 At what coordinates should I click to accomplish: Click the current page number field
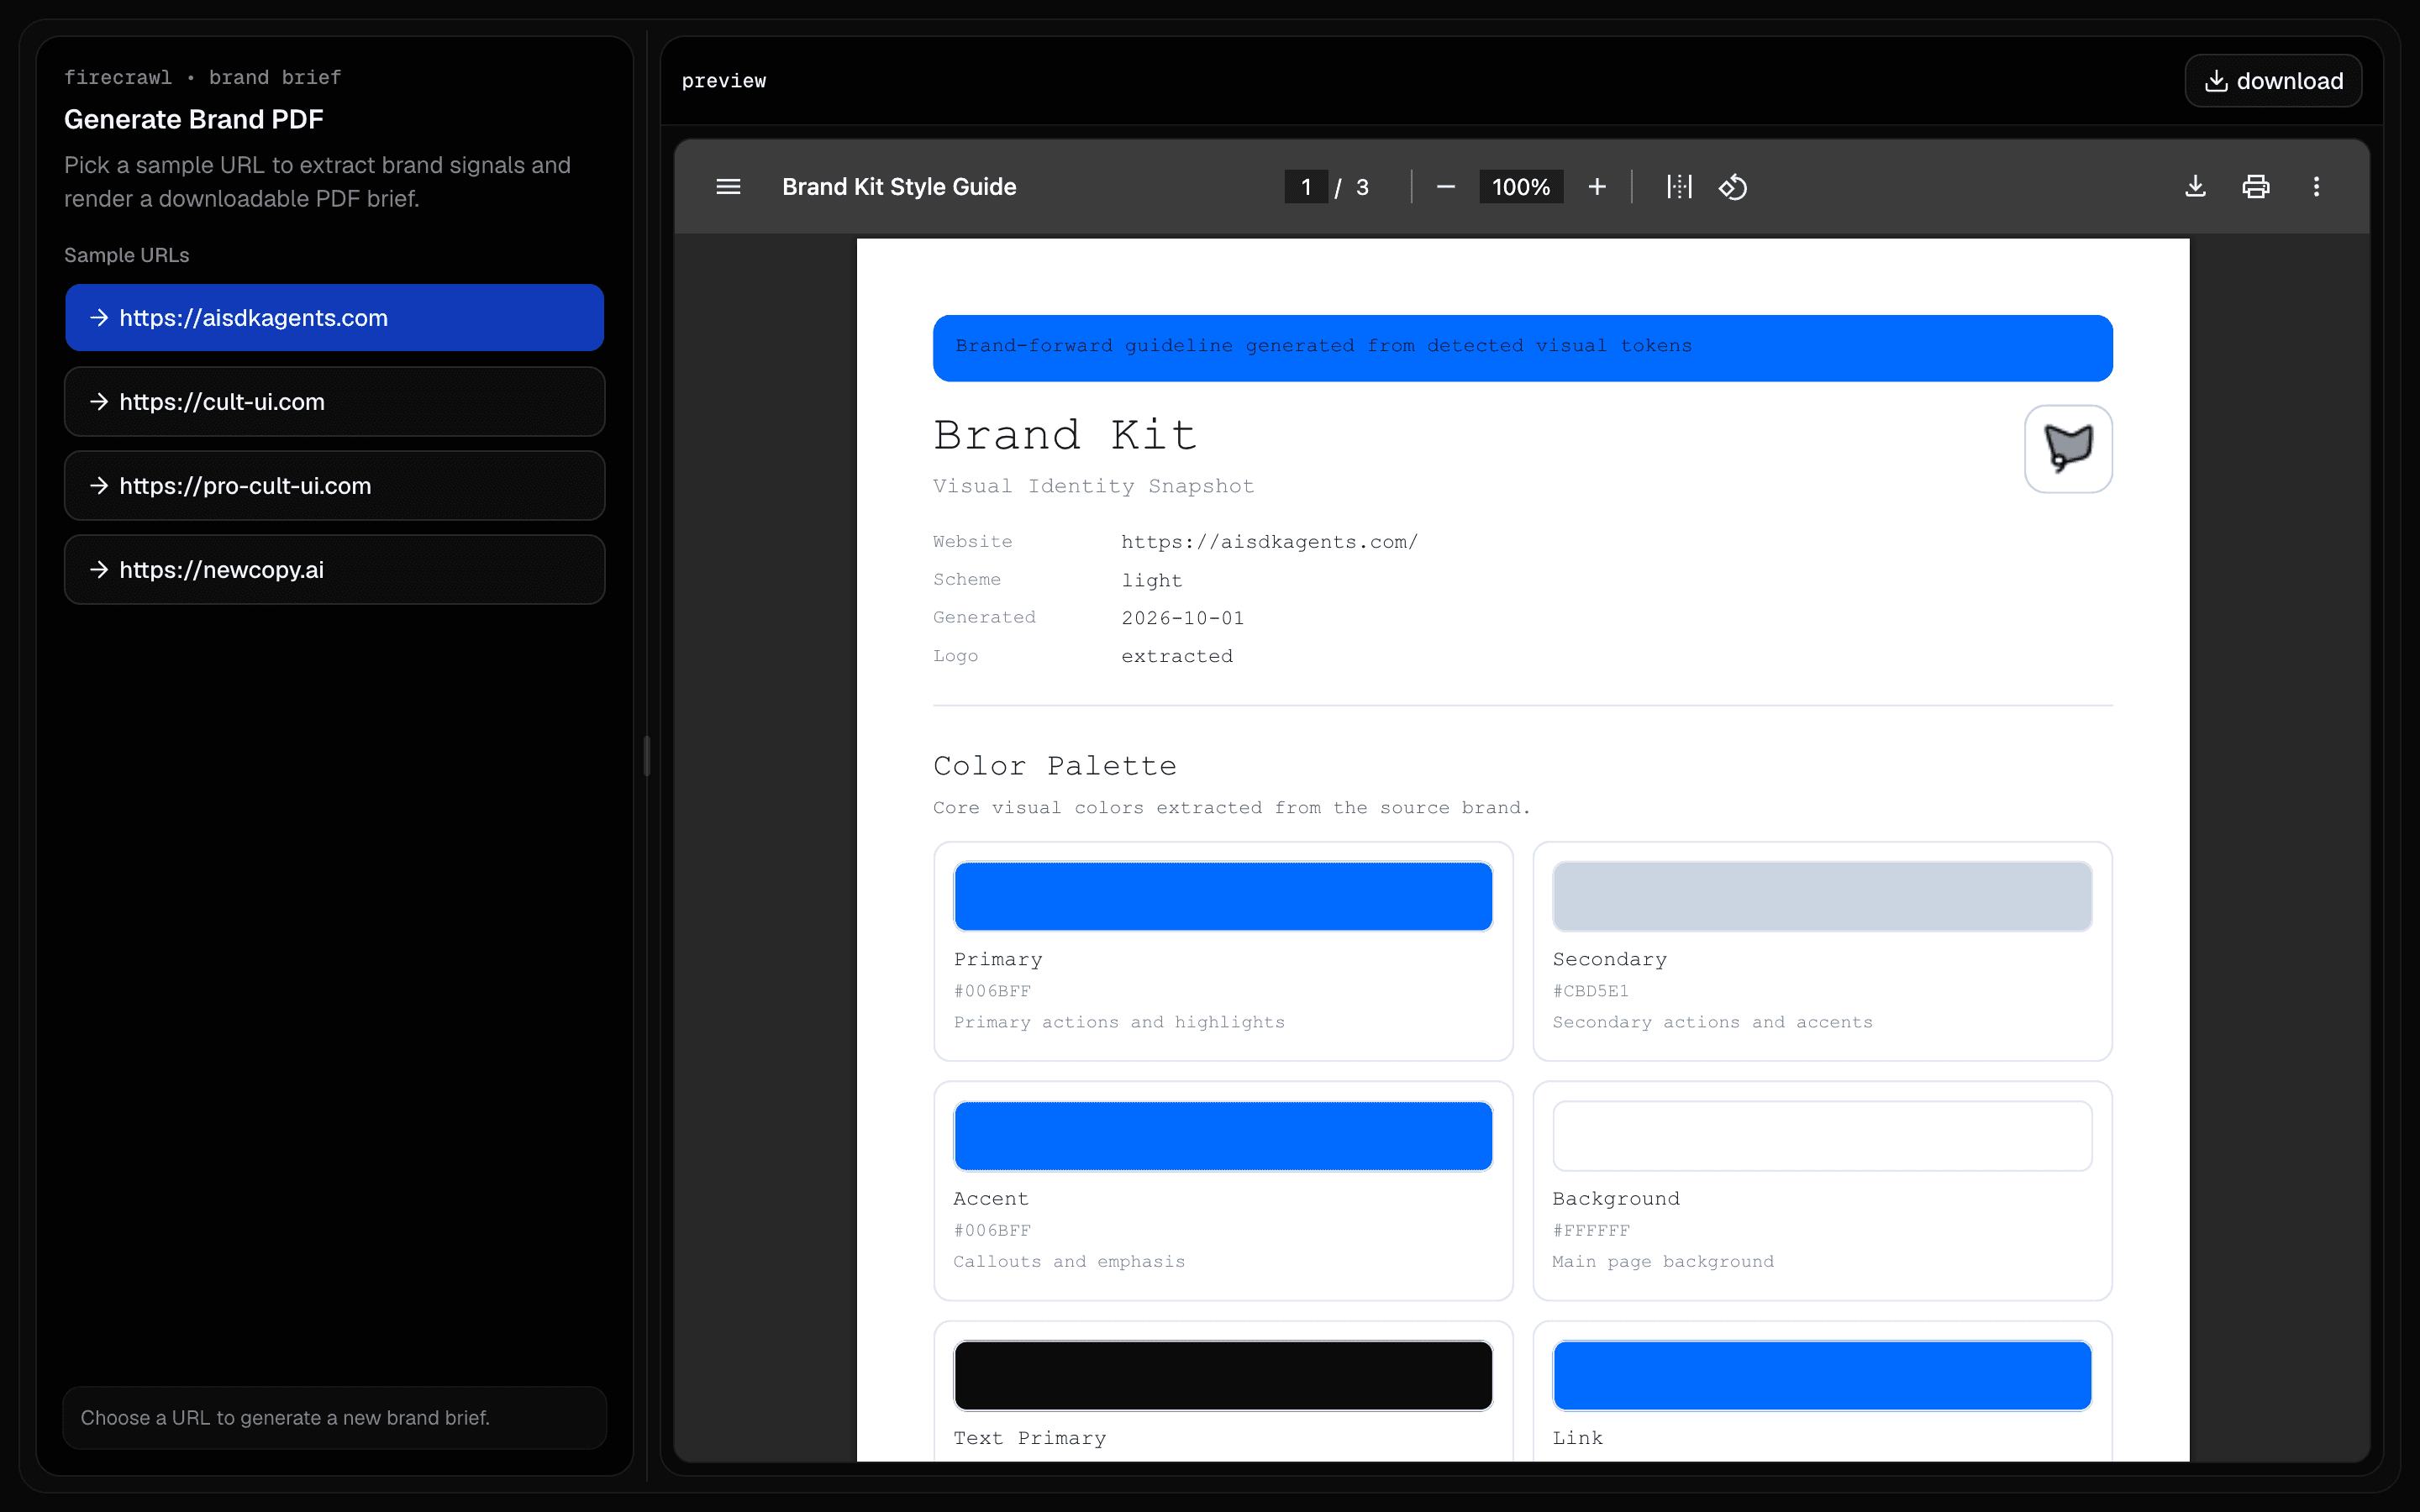(1306, 187)
